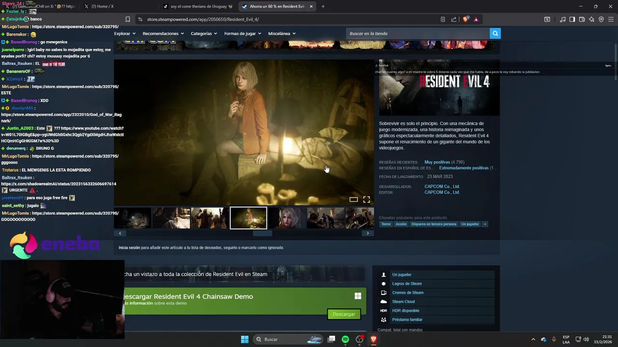Open the sobre este demo info link

click(x=170, y=303)
